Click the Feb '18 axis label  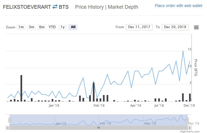[x=99, y=105]
